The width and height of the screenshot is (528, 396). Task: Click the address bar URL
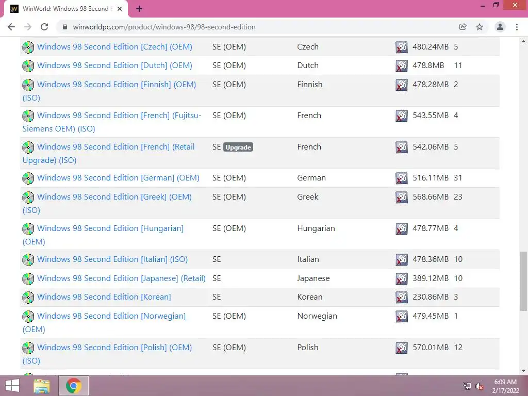coord(164,27)
